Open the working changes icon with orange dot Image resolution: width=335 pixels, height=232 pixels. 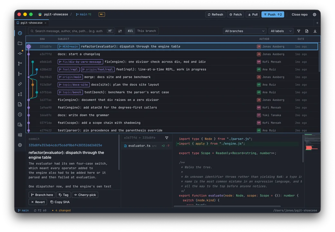20,53
